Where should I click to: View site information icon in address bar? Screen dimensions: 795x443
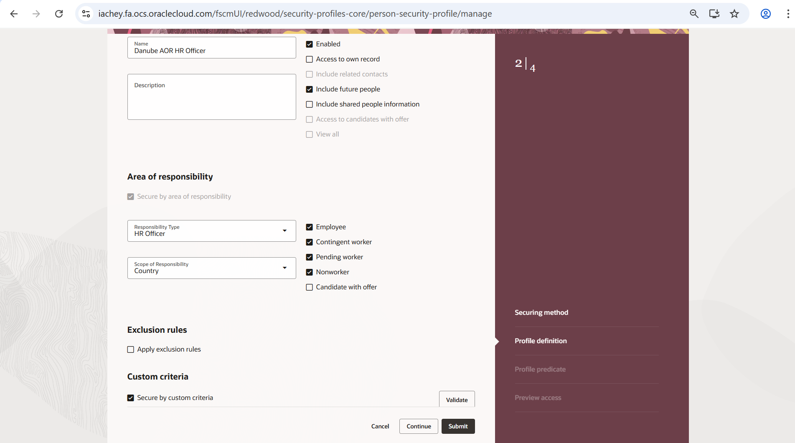(86, 14)
